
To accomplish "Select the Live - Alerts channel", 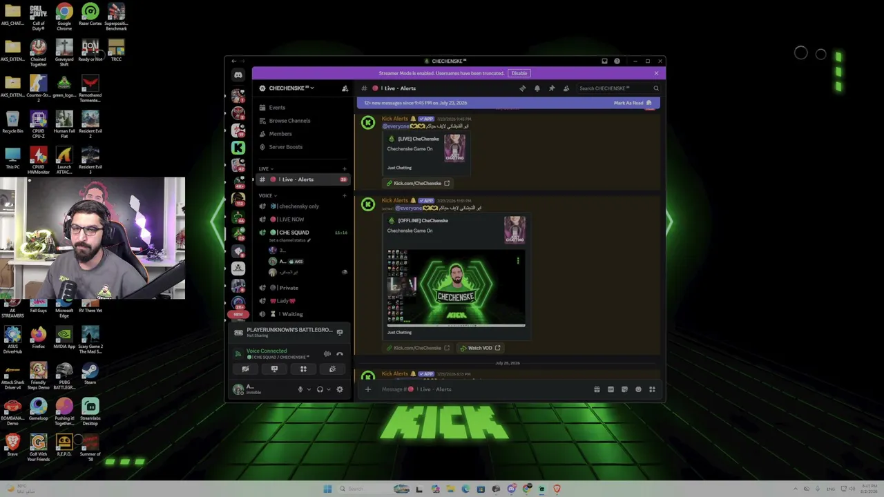I will pos(302,179).
